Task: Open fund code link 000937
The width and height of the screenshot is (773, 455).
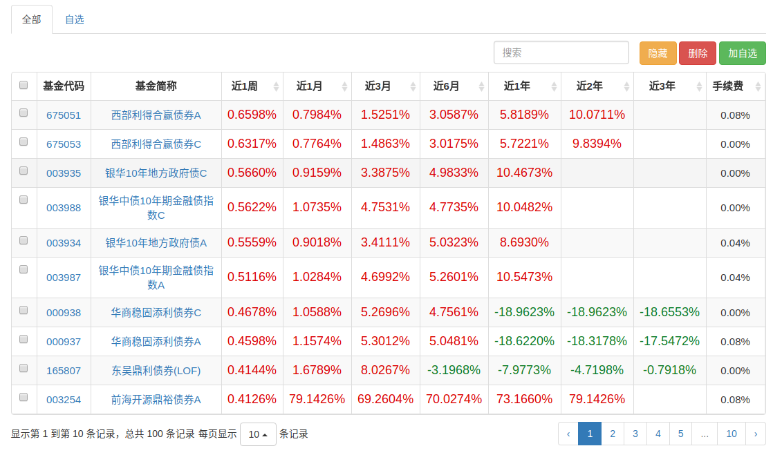Action: tap(64, 342)
